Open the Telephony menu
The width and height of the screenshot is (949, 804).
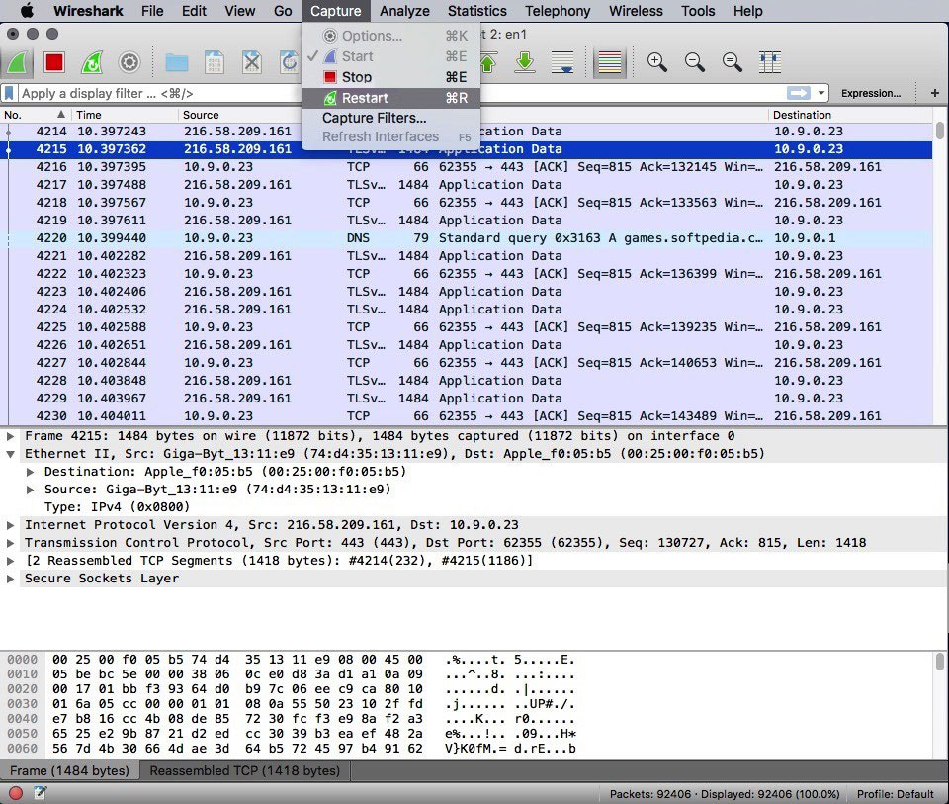pyautogui.click(x=558, y=11)
